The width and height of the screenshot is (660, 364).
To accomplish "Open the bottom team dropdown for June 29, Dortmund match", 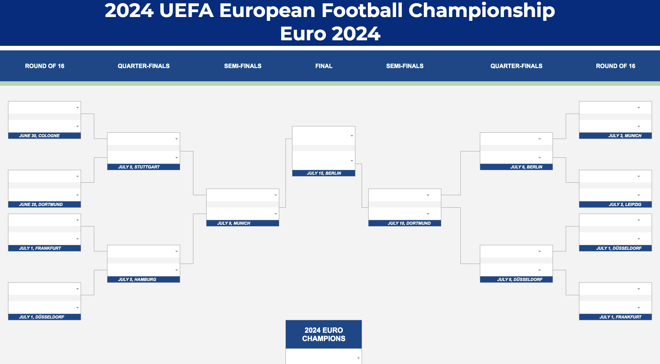I will [x=77, y=195].
